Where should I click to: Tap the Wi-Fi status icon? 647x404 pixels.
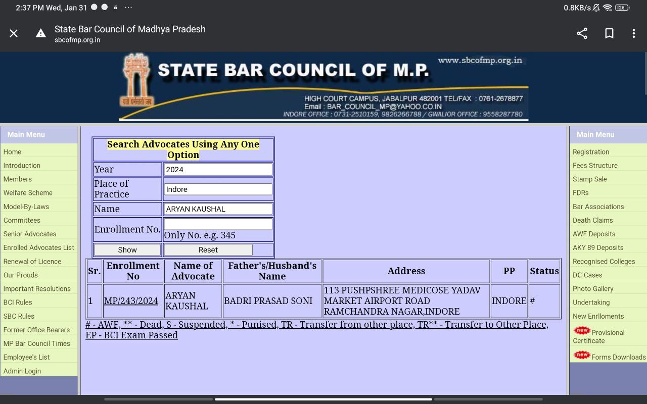[608, 8]
